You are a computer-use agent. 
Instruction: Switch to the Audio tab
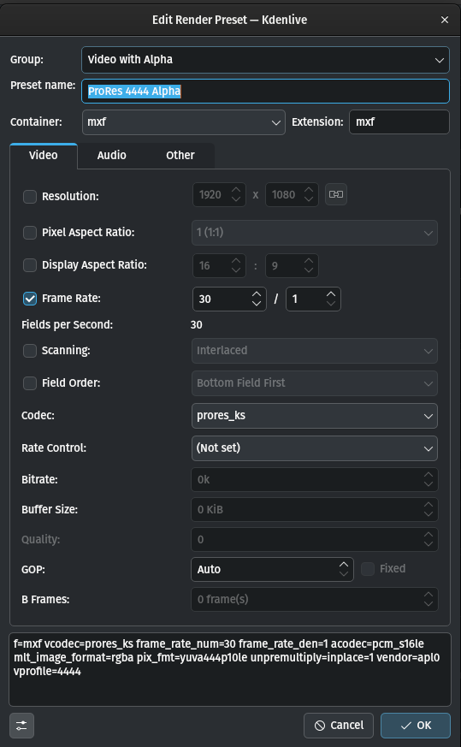(111, 156)
